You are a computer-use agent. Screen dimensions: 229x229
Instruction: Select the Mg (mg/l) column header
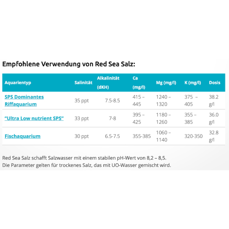[166, 83]
